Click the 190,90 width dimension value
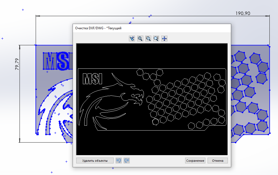Screen dimensions: 278x175 (x=243, y=14)
